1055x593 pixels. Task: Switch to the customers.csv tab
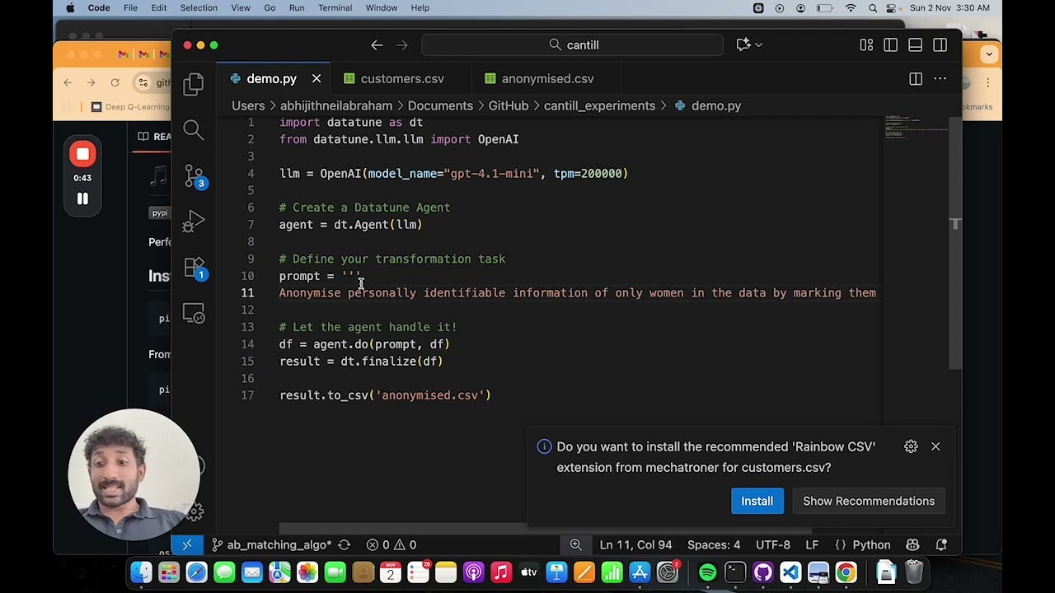[x=401, y=79]
